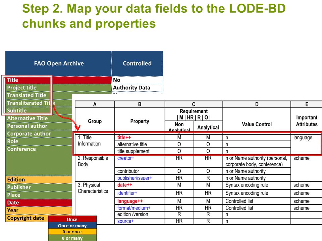Click the 'Important Attributes' header cell
Screen dimensions: 322x241
pyautogui.click(x=307, y=121)
